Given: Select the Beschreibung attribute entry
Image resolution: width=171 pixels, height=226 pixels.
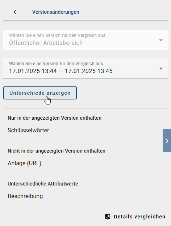Looking at the screenshot, I should click(x=25, y=196).
